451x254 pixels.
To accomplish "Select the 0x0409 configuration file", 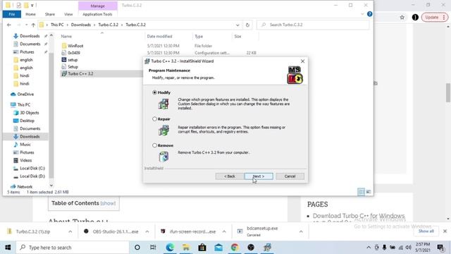I will click(x=73, y=53).
